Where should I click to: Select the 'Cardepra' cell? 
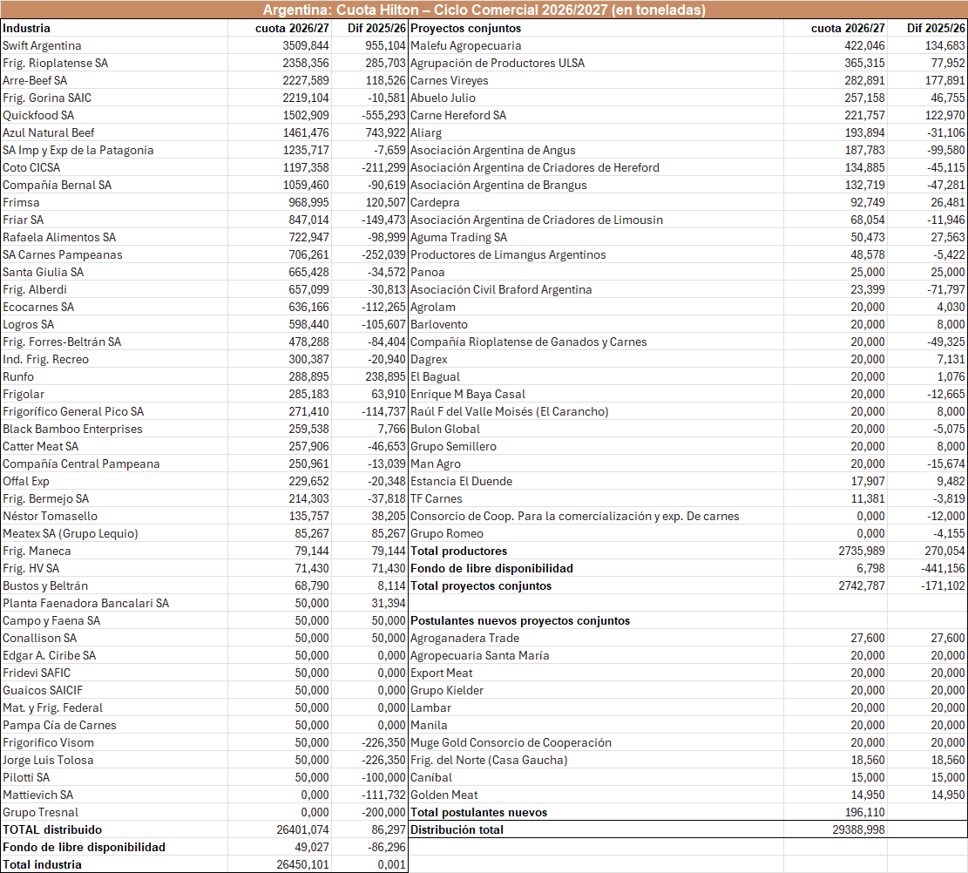click(596, 202)
